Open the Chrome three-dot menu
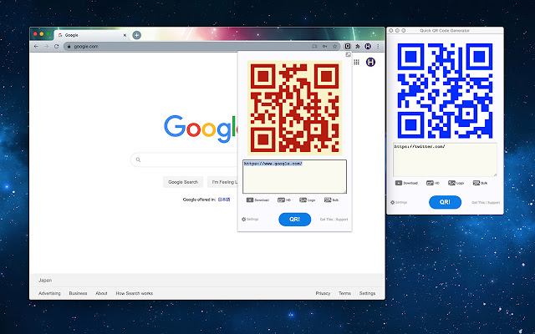This screenshot has height=334, width=535. click(378, 46)
